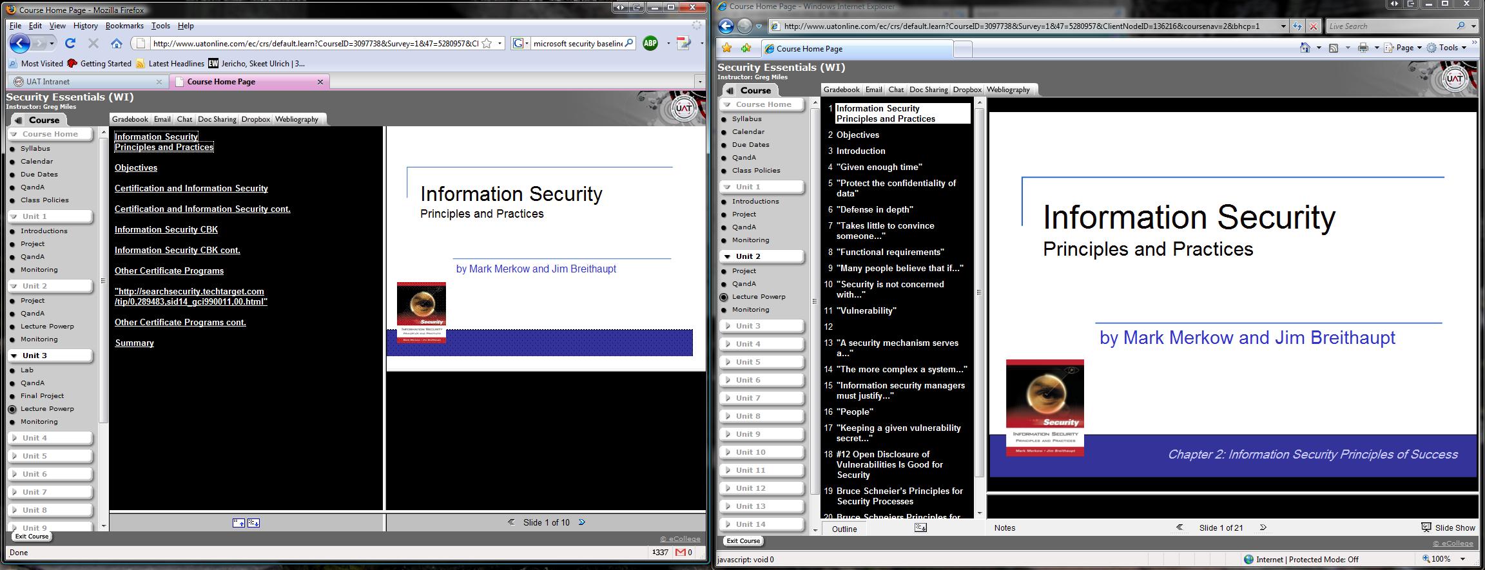The height and width of the screenshot is (570, 1485).
Task: Click Firefox Reload page icon
Action: tap(70, 43)
